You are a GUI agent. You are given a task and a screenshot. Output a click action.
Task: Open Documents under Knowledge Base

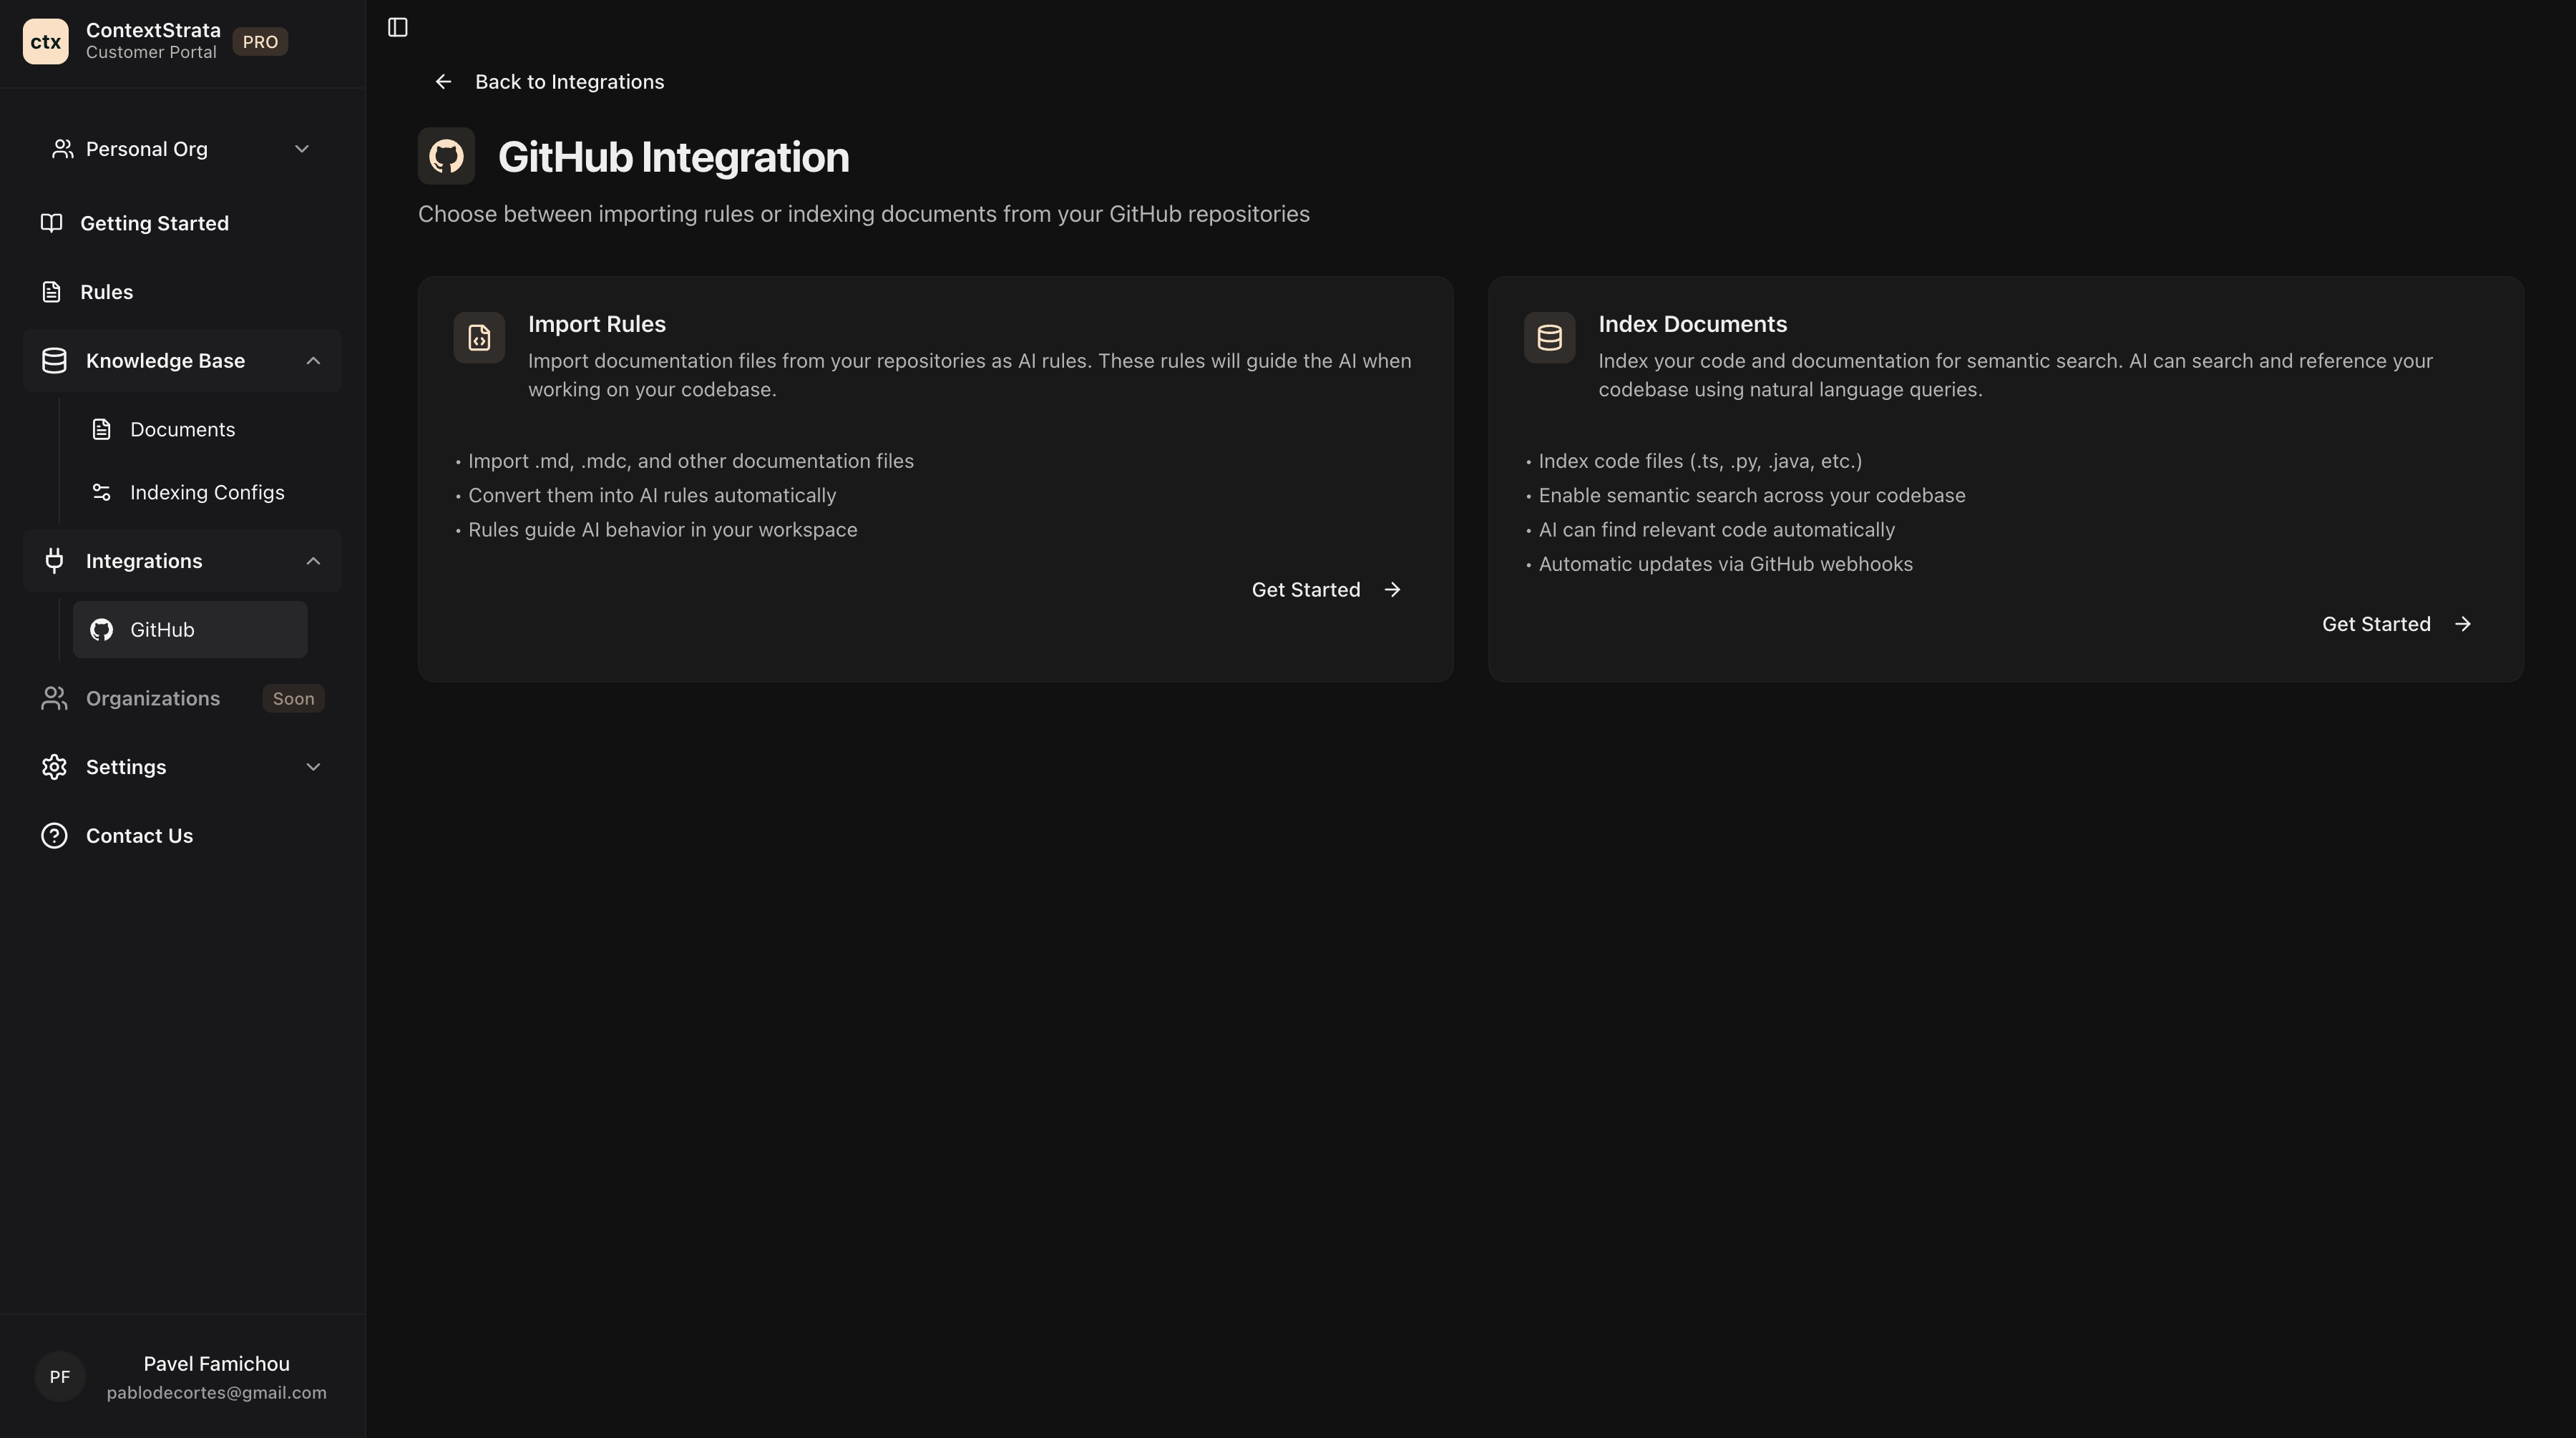coord(182,429)
